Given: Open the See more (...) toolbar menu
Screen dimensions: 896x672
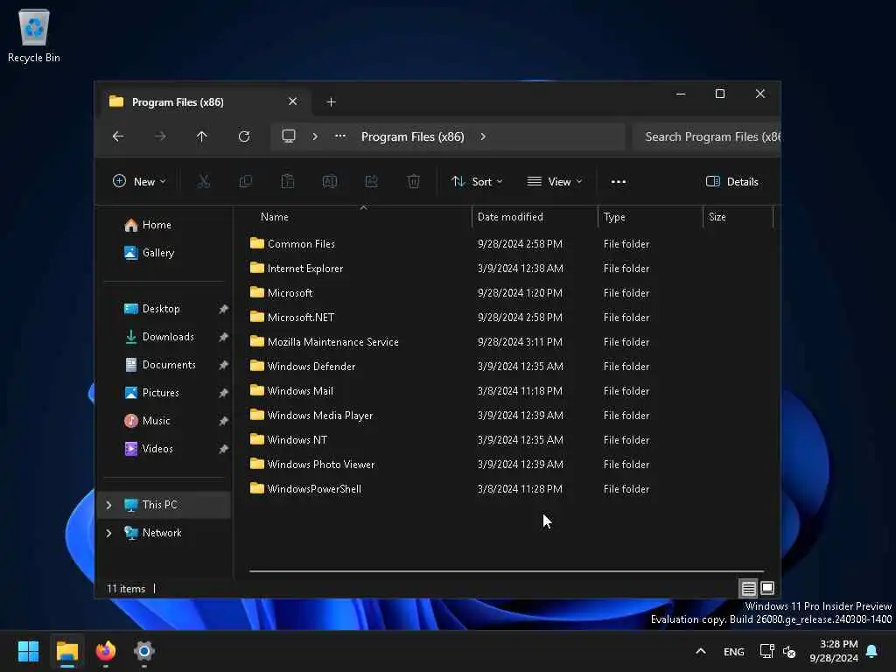Looking at the screenshot, I should tap(619, 182).
